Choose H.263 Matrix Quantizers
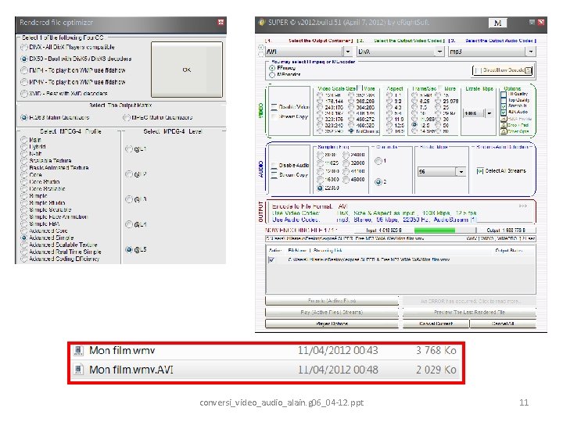Screen dimensions: 563x422 [24, 117]
